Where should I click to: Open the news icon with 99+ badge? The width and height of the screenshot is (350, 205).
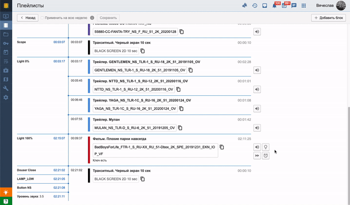click(x=284, y=6)
